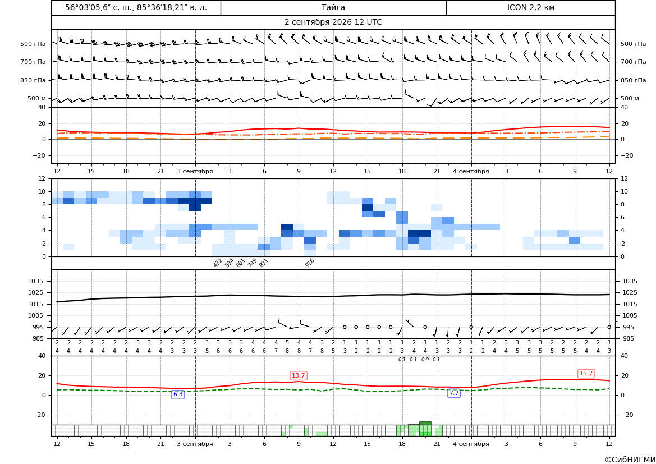Click the precipitation amount 0.9 label
Screen dimensions: 656x464
pos(425,360)
